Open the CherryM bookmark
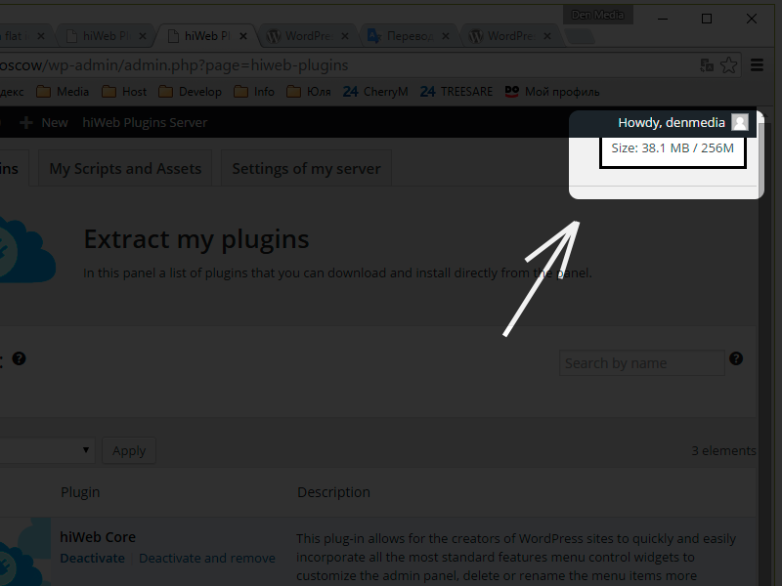Viewport: 782px width, 586px height. point(375,92)
